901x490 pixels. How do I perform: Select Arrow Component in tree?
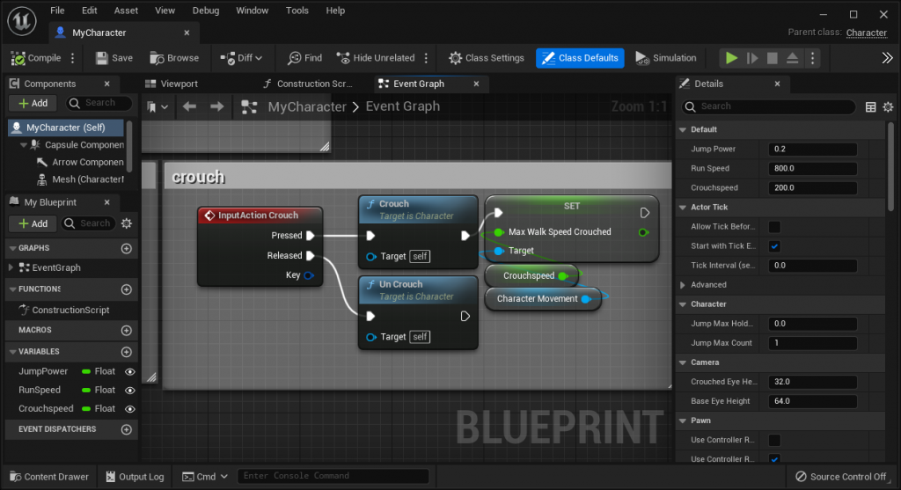point(79,162)
